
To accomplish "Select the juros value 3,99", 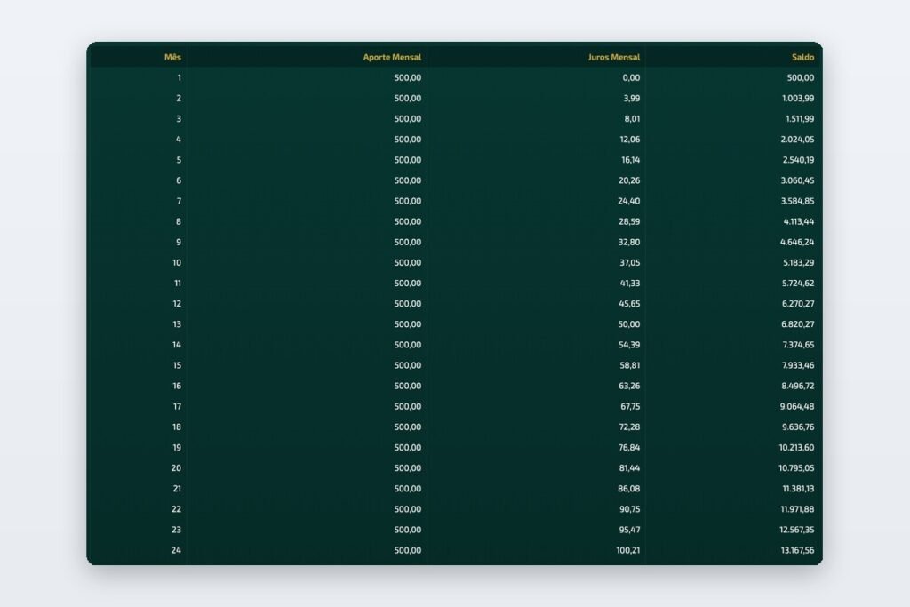I will click(632, 98).
